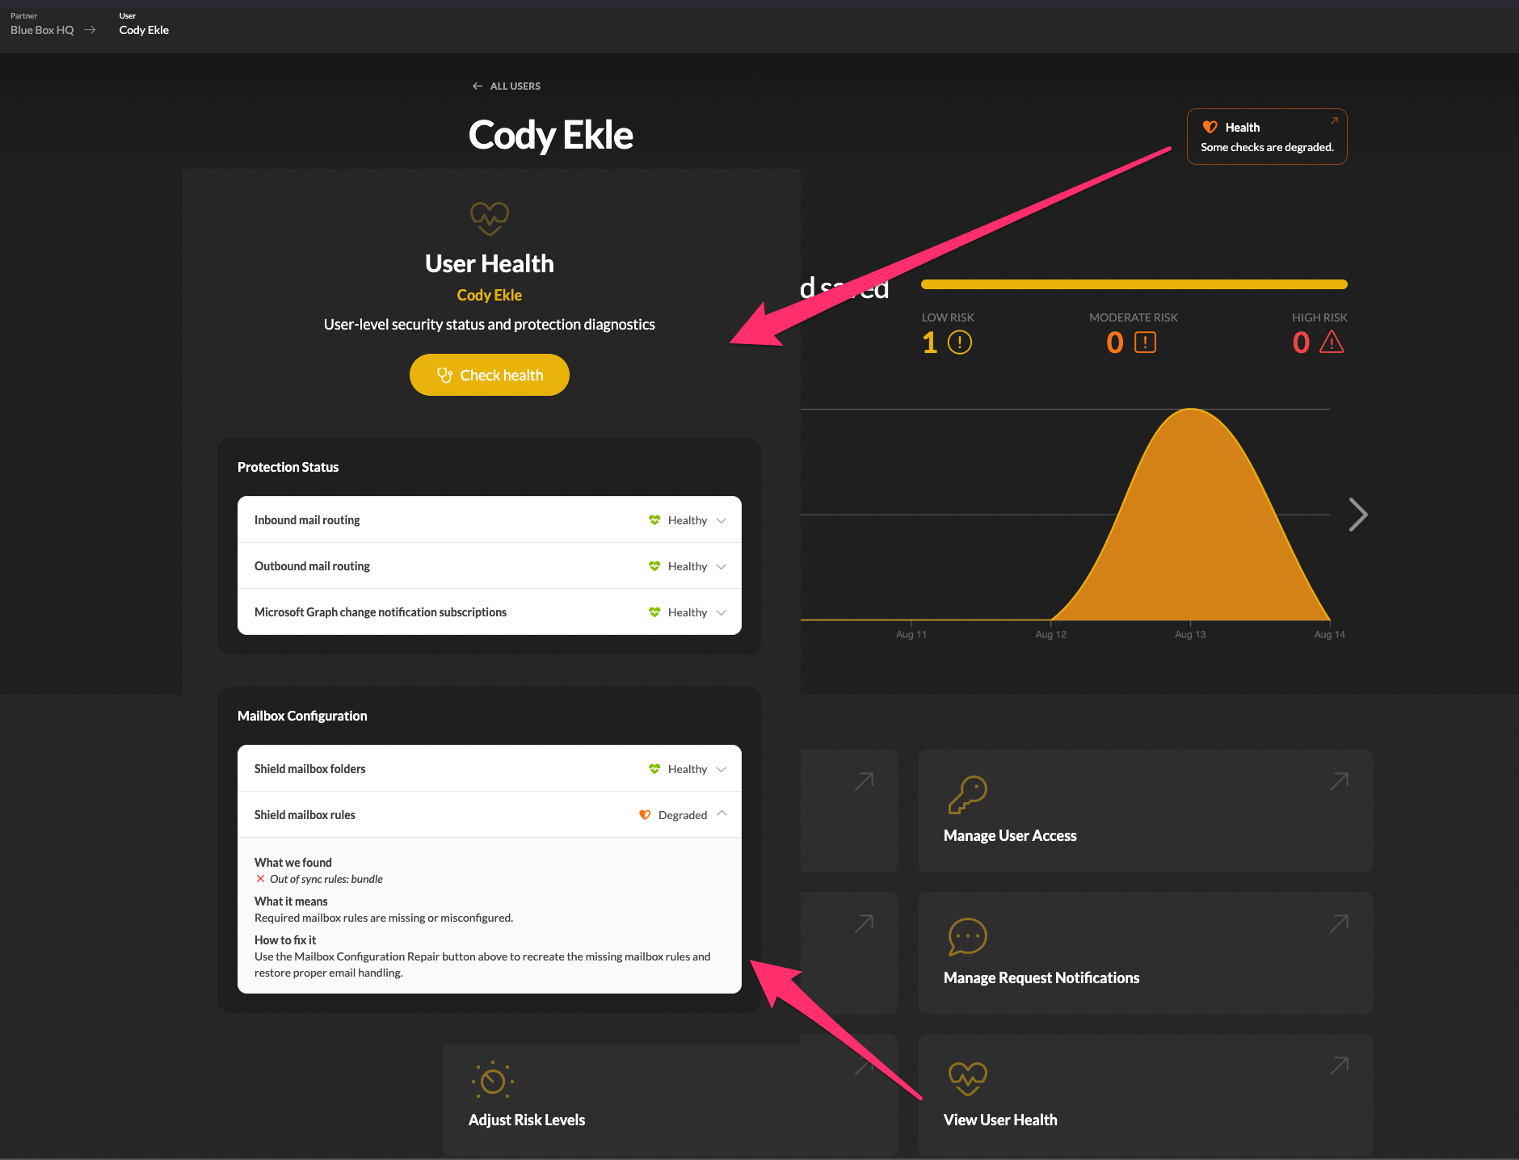The width and height of the screenshot is (1519, 1160).
Task: Click the external arrow icon on Health card
Action: (1334, 120)
